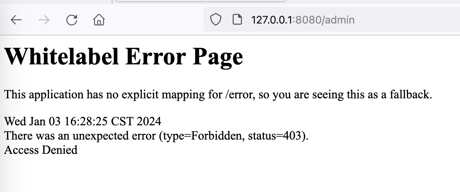Click the "status=403" text

click(275, 136)
